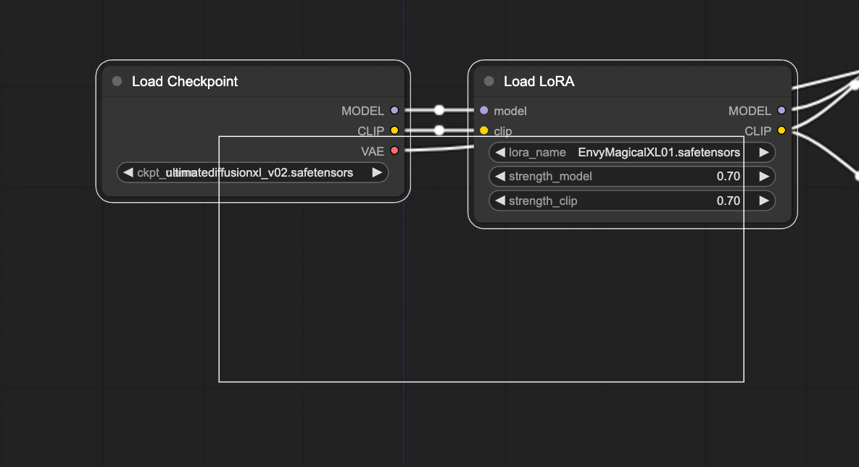This screenshot has height=467, width=859.
Task: Increase strength_model using its right arrow
Action: coord(763,176)
